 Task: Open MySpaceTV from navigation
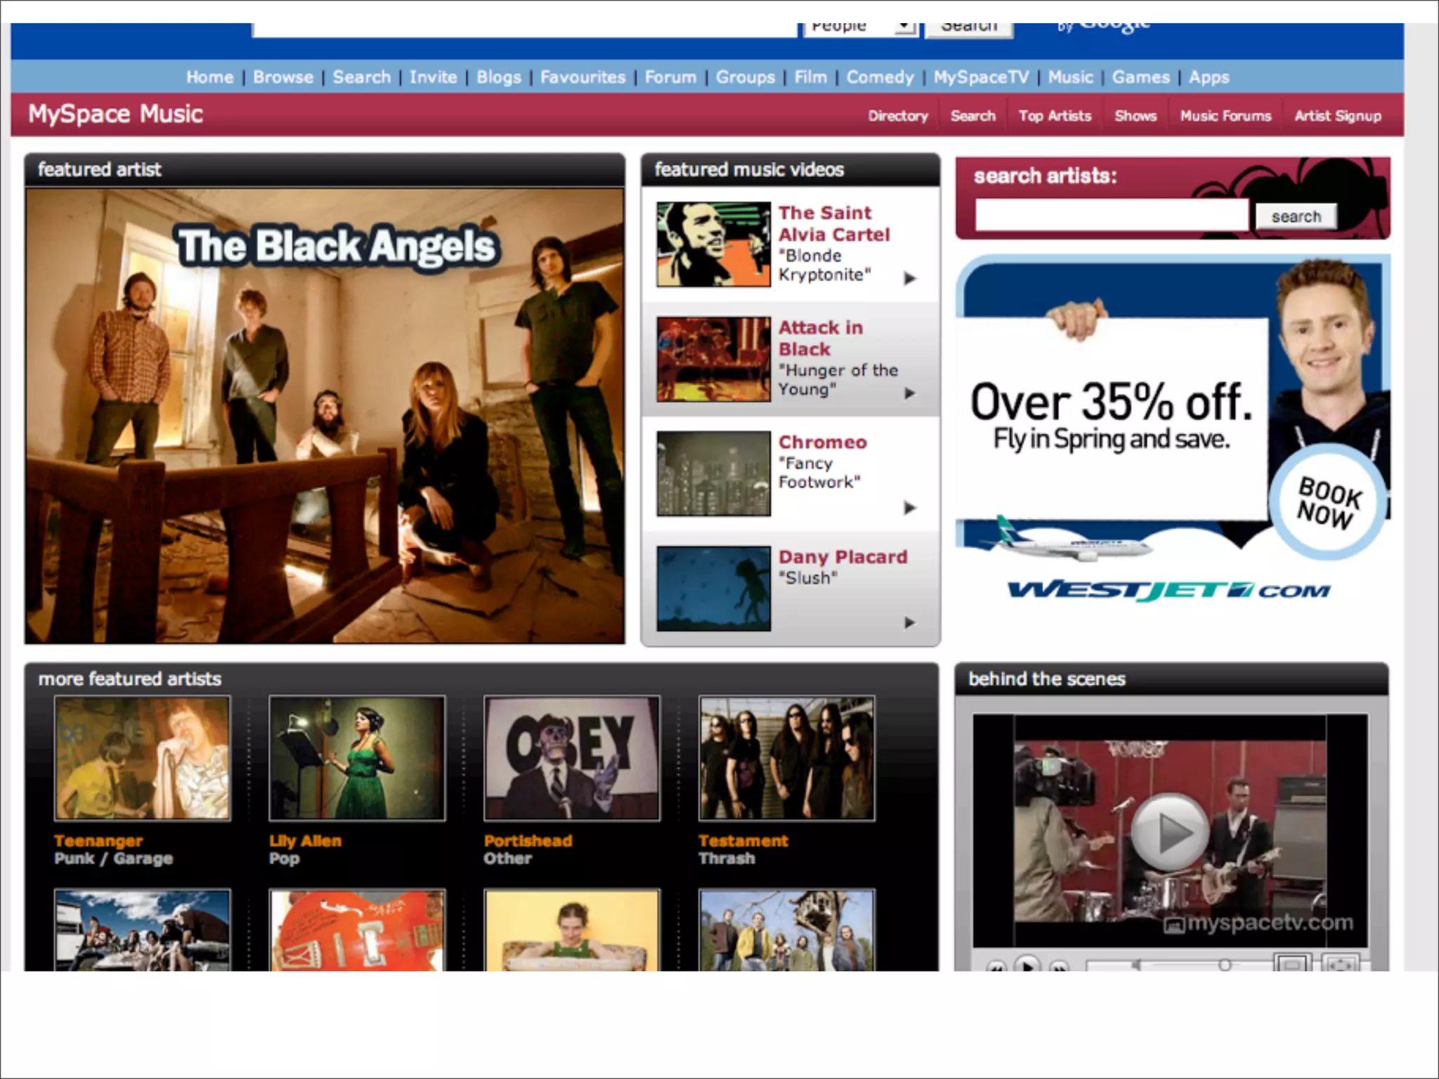tap(981, 77)
